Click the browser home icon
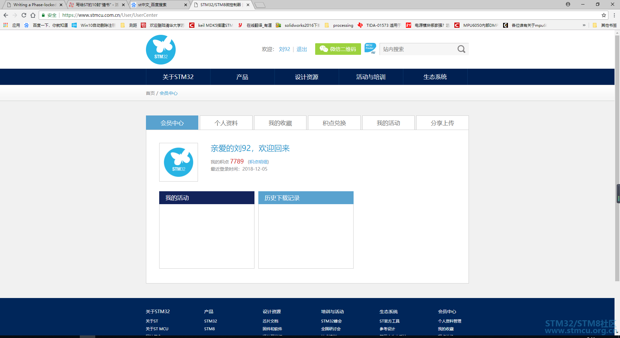The height and width of the screenshot is (338, 620). (33, 15)
